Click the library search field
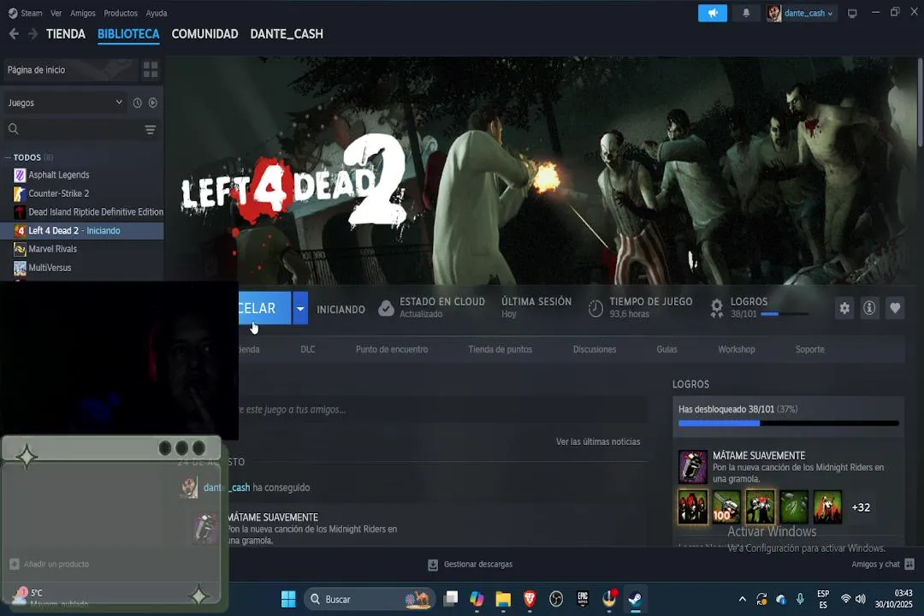 point(81,129)
